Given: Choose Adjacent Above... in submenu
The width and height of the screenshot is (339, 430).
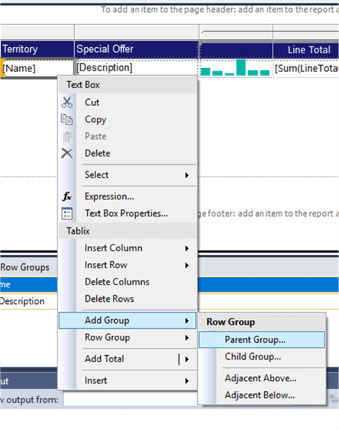Looking at the screenshot, I should point(262,379).
